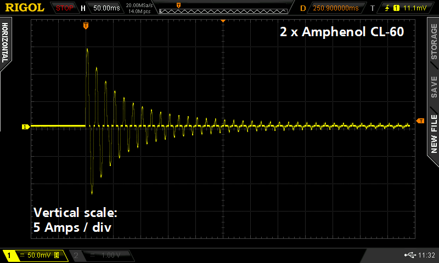Click the 50.0mV channel 1 scale value

pos(39,255)
